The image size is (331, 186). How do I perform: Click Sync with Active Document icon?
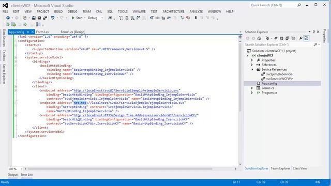pos(276,38)
